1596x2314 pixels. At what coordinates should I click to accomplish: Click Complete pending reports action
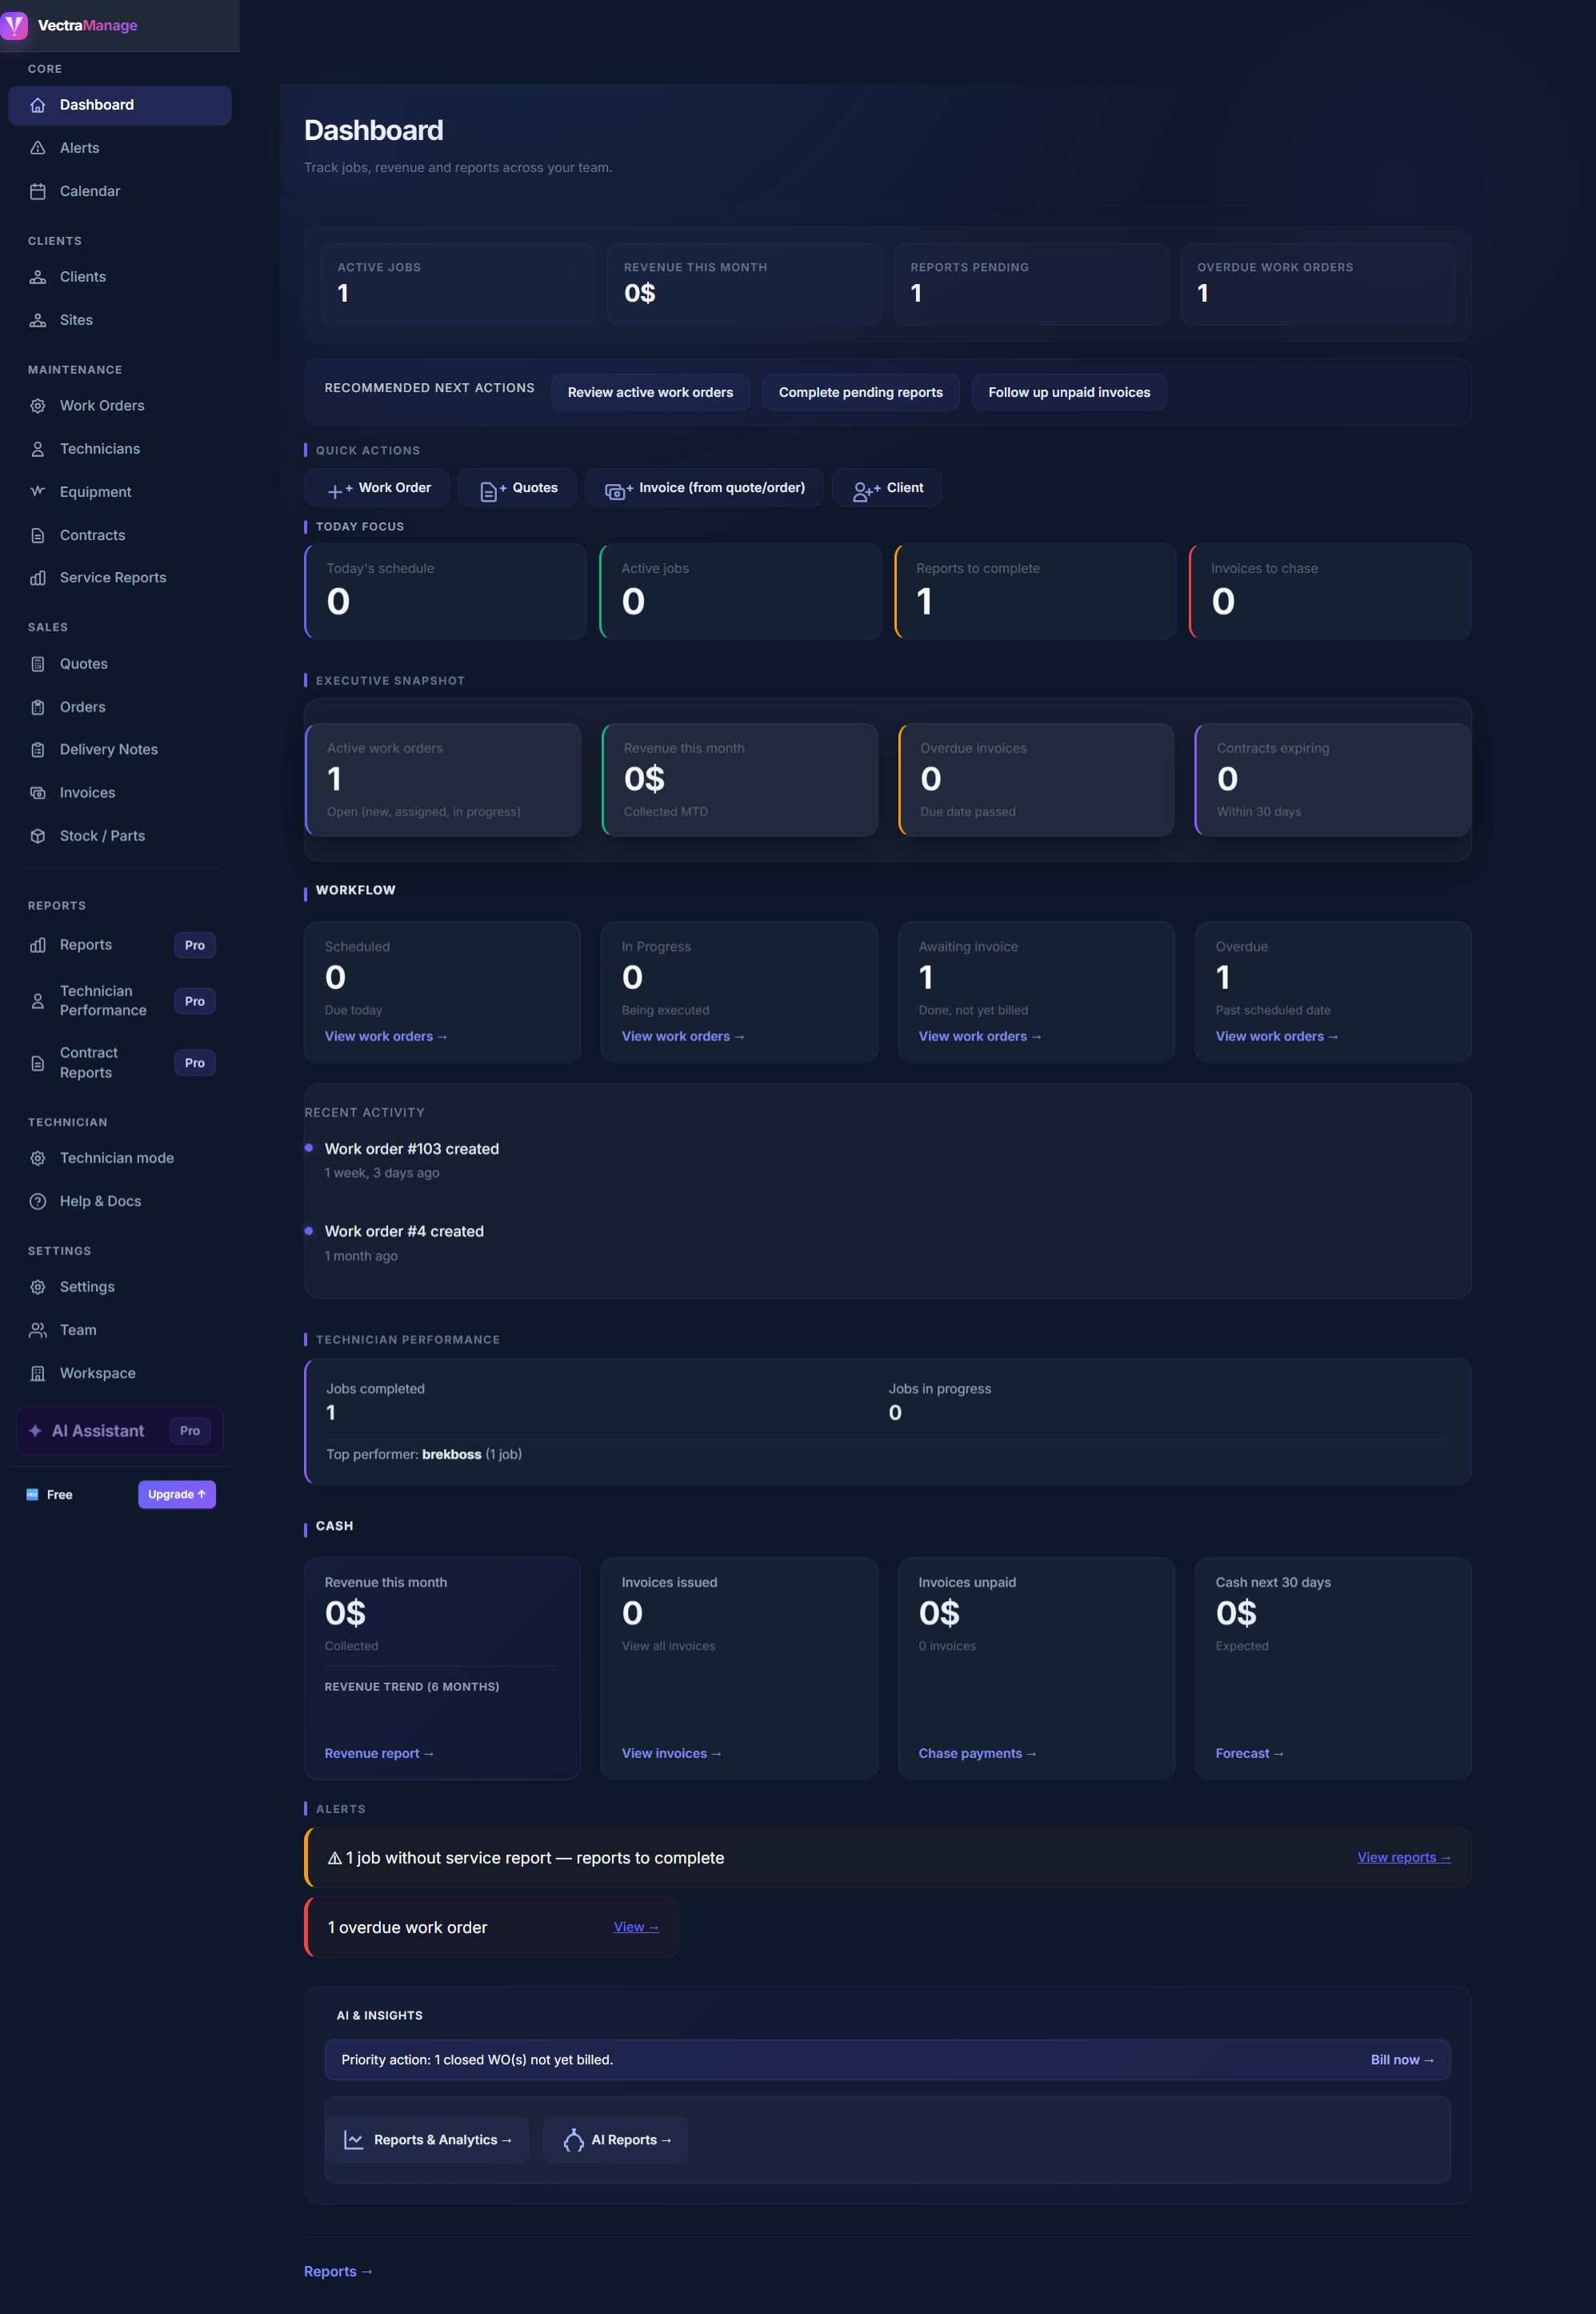(x=860, y=392)
